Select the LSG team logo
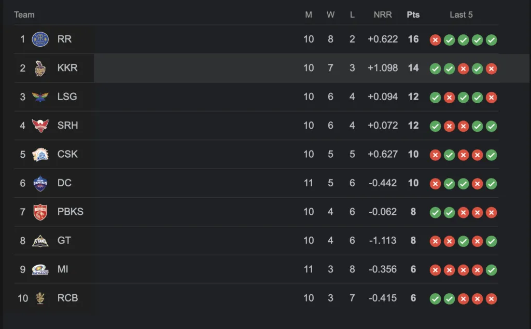Screen dimensions: 531x329 (40, 97)
